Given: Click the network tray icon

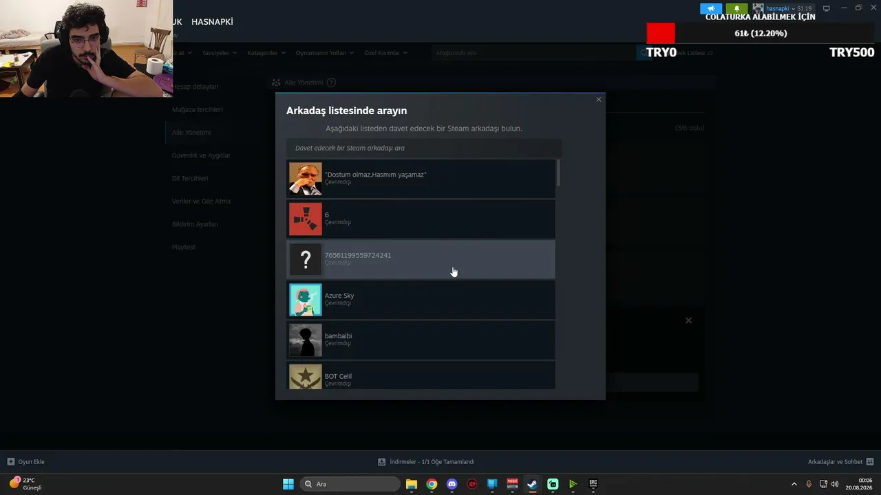Looking at the screenshot, I should pos(823,484).
